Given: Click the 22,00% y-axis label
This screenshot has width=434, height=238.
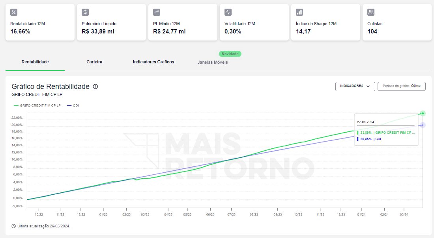Looking at the screenshot, I should pyautogui.click(x=17, y=118).
